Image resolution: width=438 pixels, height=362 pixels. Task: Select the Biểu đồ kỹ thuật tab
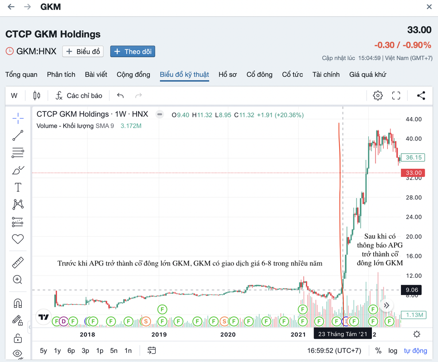point(184,75)
